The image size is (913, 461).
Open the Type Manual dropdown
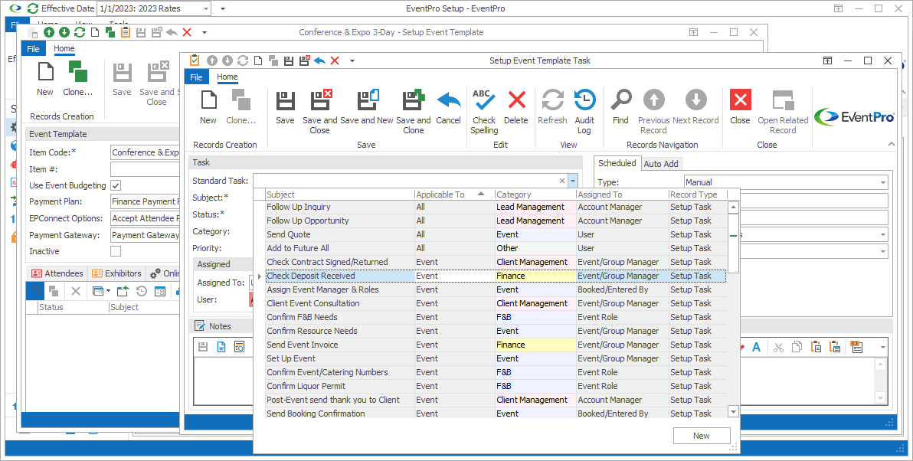(x=883, y=182)
